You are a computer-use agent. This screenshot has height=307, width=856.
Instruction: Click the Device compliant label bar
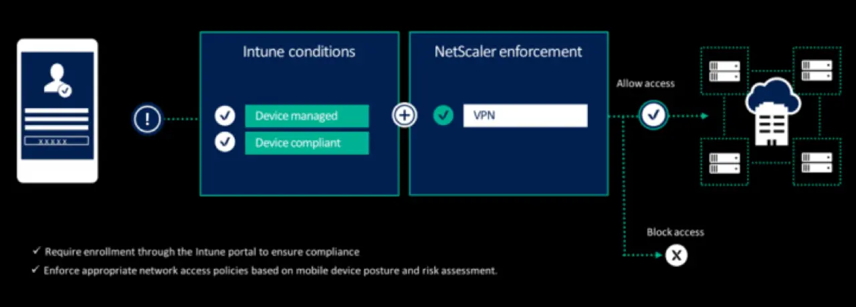[x=306, y=142]
